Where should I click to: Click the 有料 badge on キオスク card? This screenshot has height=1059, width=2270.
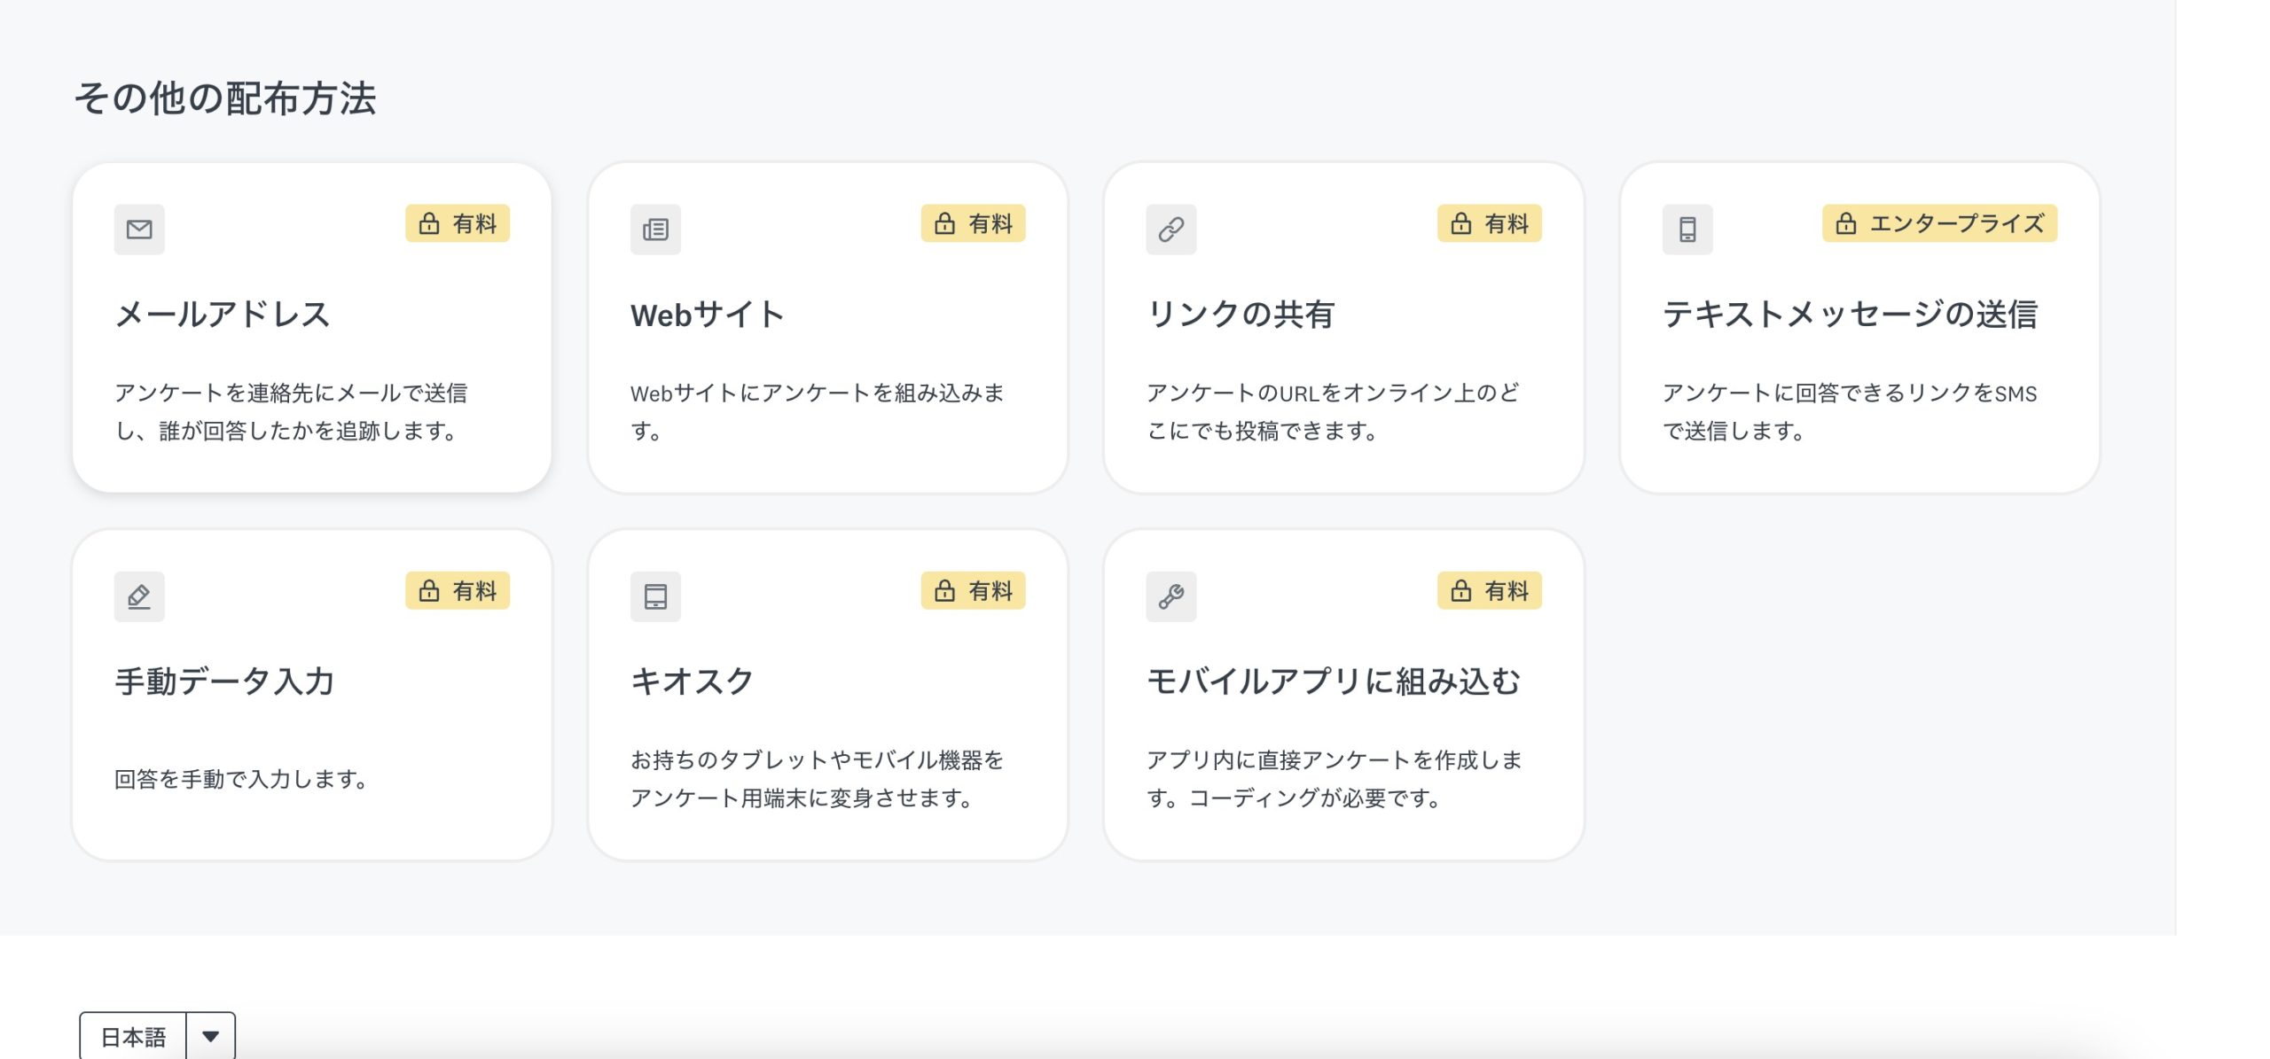pos(973,590)
